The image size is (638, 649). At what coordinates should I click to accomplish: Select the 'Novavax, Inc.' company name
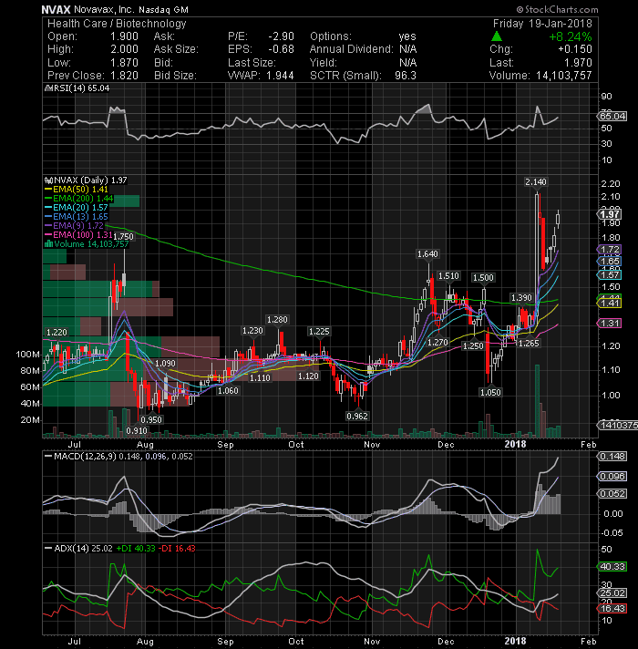(x=104, y=9)
